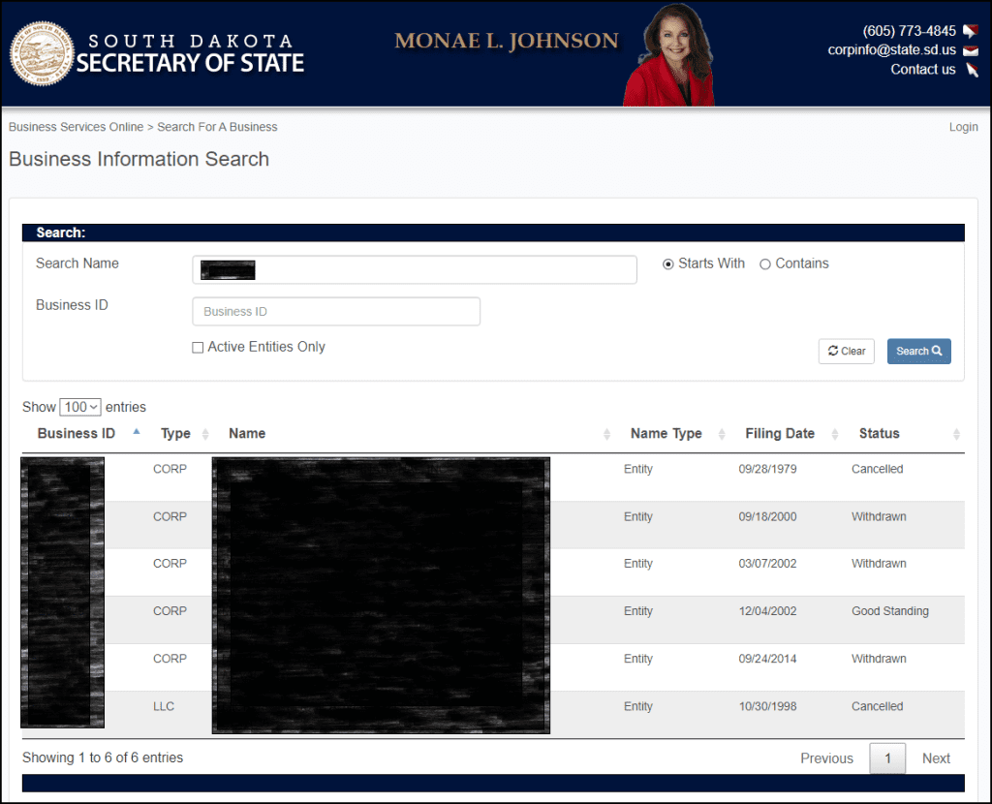The width and height of the screenshot is (992, 804).
Task: Open the Login link
Action: (x=963, y=127)
